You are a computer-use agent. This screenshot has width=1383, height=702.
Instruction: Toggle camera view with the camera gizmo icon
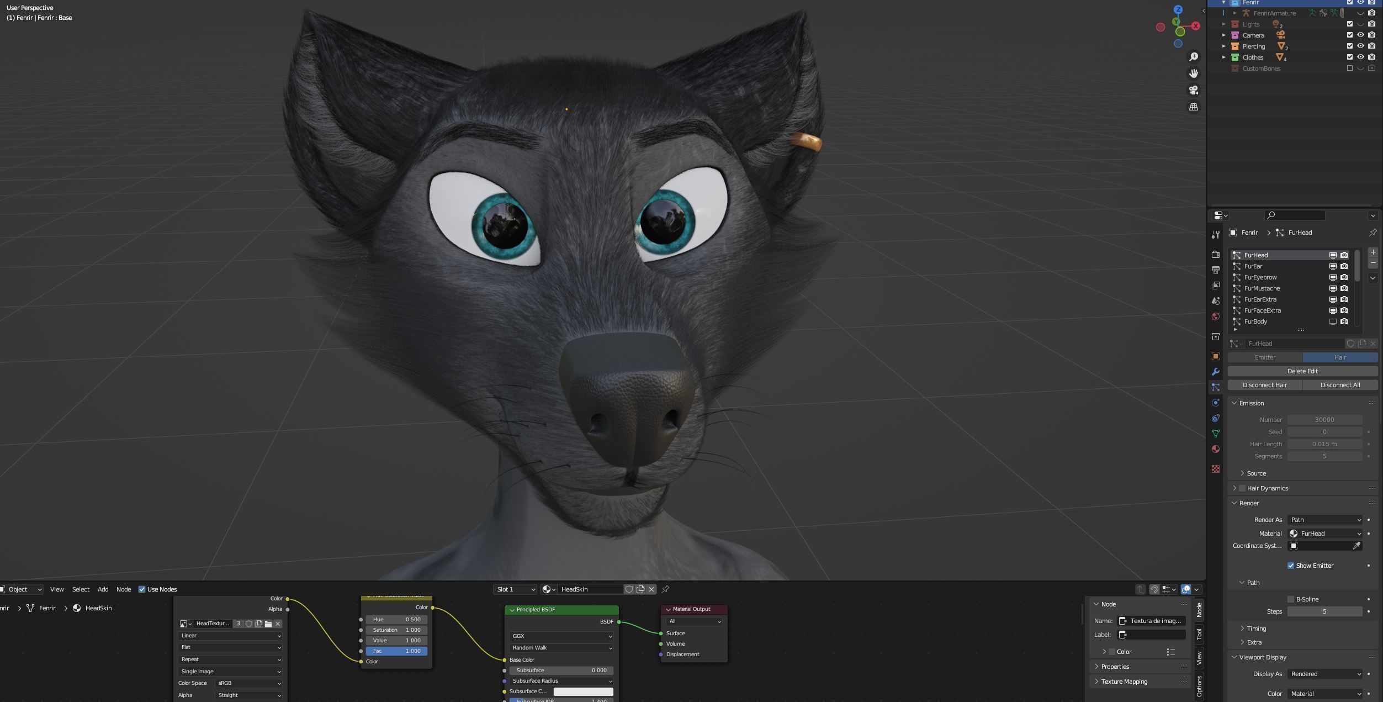click(x=1193, y=90)
